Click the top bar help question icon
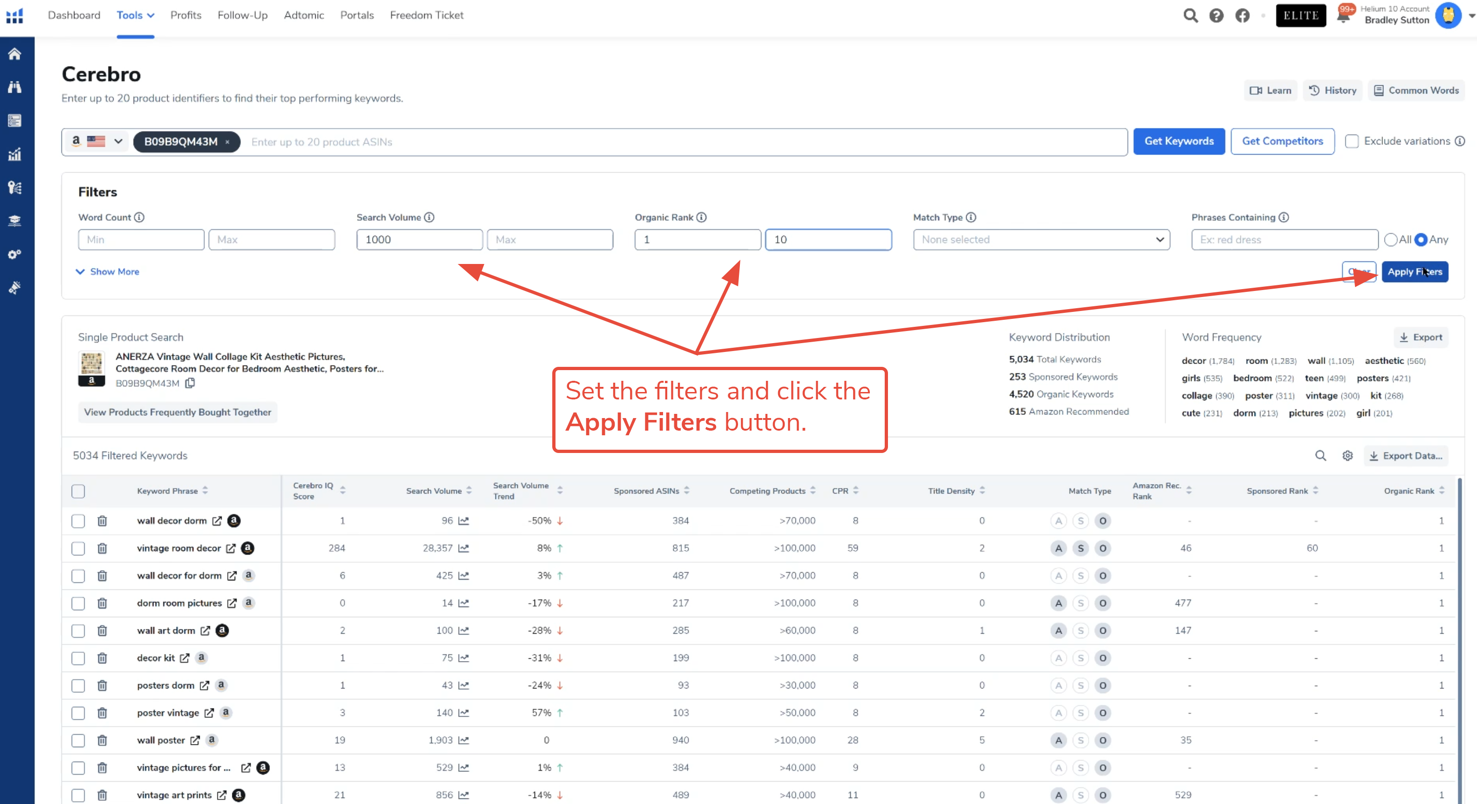The image size is (1477, 804). tap(1216, 15)
